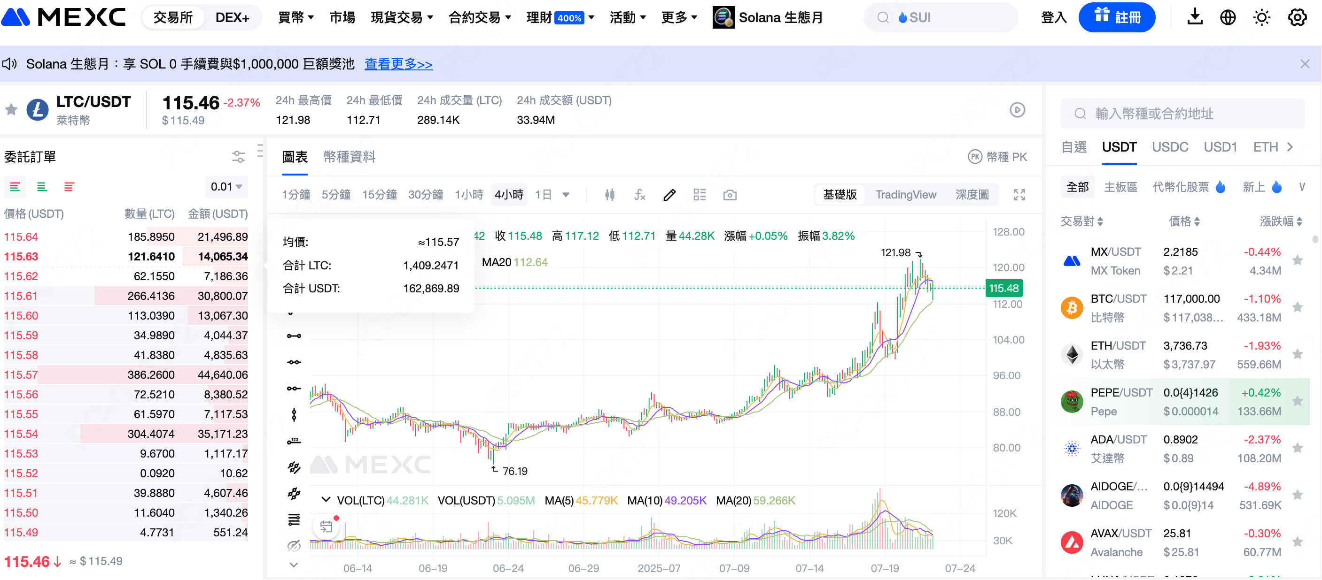This screenshot has width=1322, height=580.
Task: Star the ADA/USDT pair
Action: click(1298, 448)
